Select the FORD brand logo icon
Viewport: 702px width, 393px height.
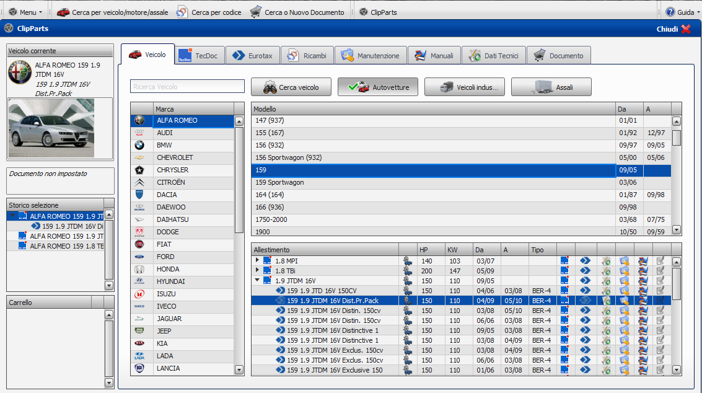tap(139, 257)
